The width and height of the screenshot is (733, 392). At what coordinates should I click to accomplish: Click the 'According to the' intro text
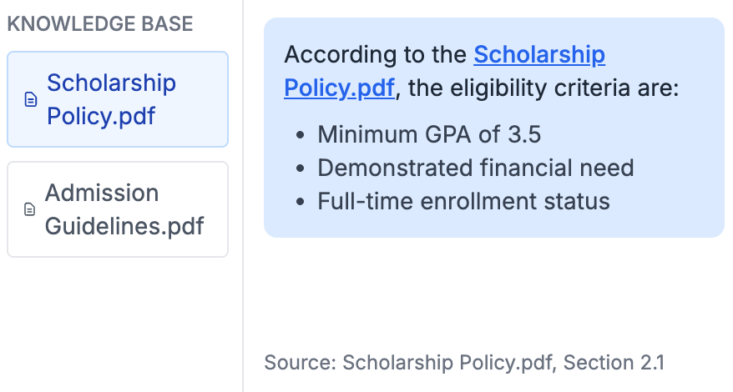375,55
